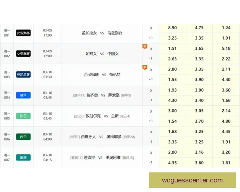Choose 1.61 handicap odds in match 007
The image size is (240, 192).
[226, 163]
